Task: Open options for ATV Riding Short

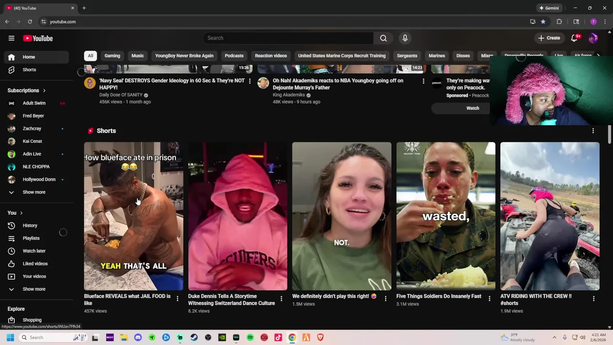Action: pos(593,299)
